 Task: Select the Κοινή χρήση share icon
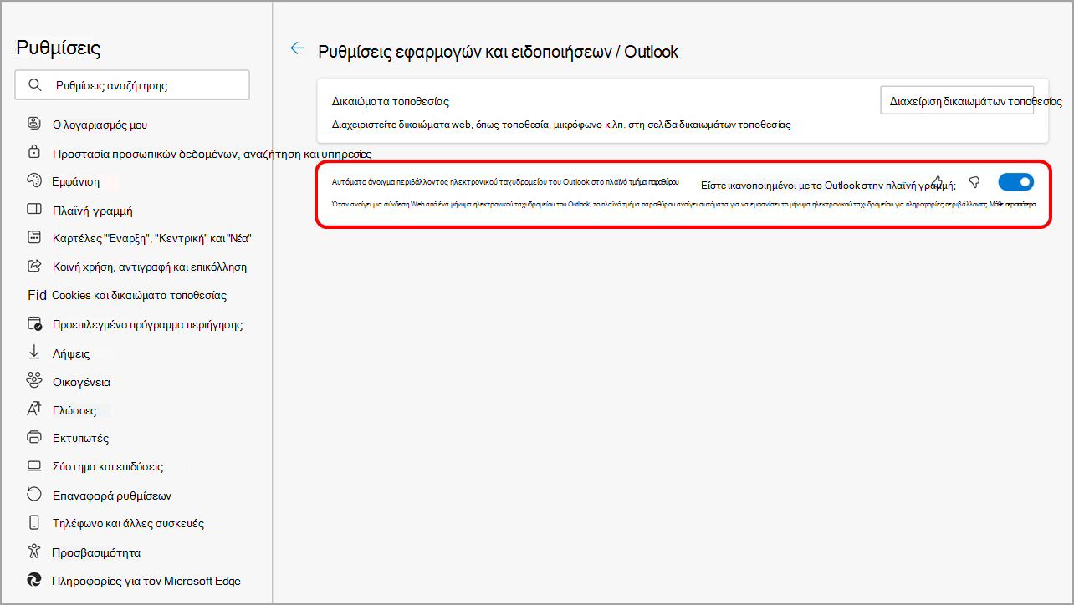pyautogui.click(x=34, y=267)
